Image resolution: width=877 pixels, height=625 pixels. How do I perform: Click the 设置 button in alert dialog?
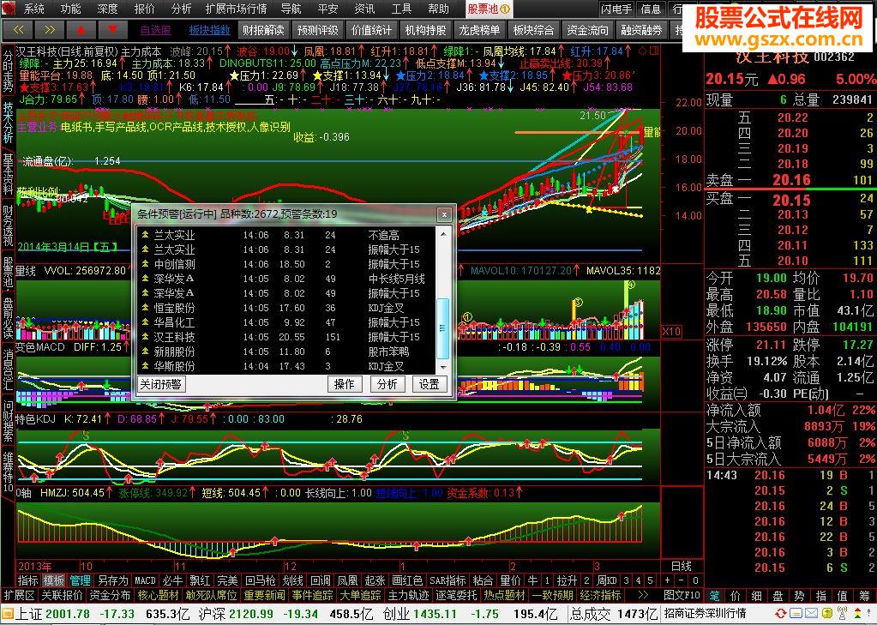pos(429,384)
